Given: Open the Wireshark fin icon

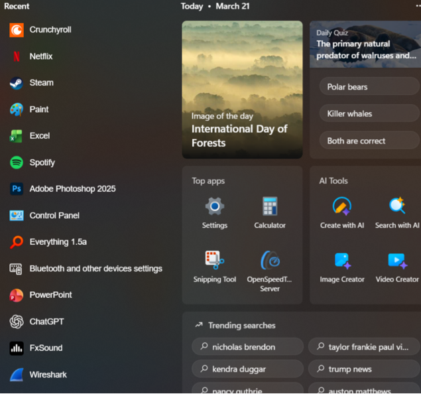Looking at the screenshot, I should (17, 375).
